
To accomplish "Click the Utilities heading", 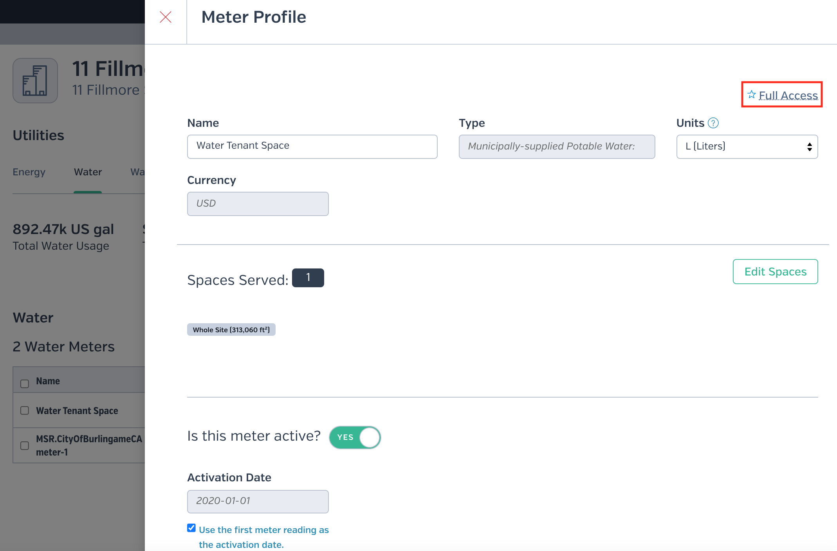I will pyautogui.click(x=38, y=135).
